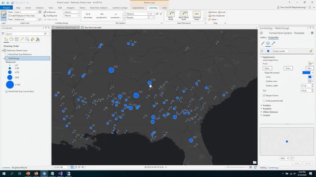Enable Scale proportionally checkbox

[x=264, y=101]
